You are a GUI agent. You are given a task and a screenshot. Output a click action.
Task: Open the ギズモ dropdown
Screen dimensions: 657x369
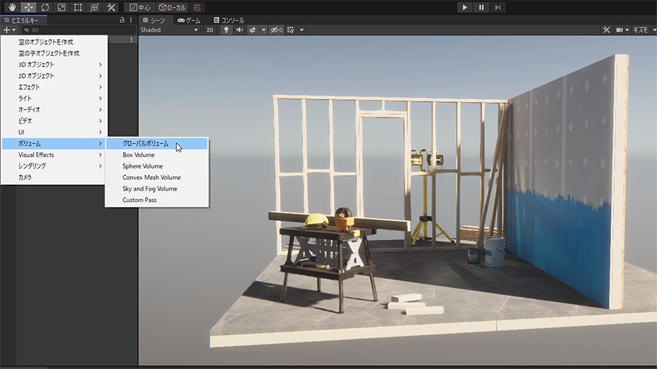click(x=642, y=30)
